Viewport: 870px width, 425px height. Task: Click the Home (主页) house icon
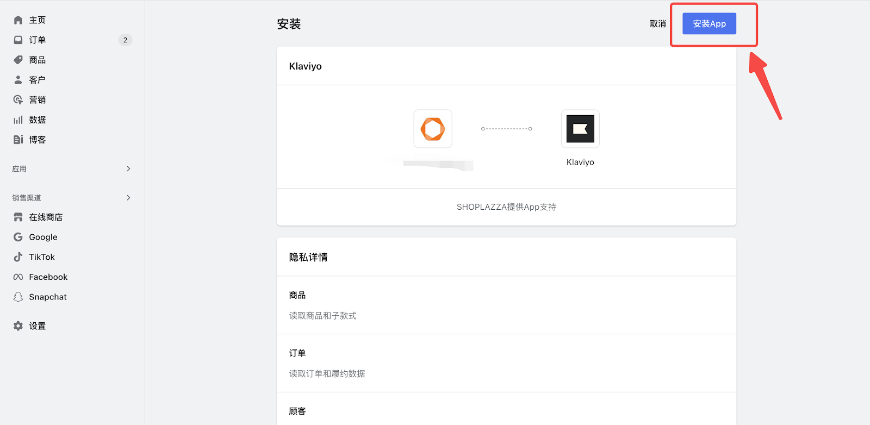18,20
